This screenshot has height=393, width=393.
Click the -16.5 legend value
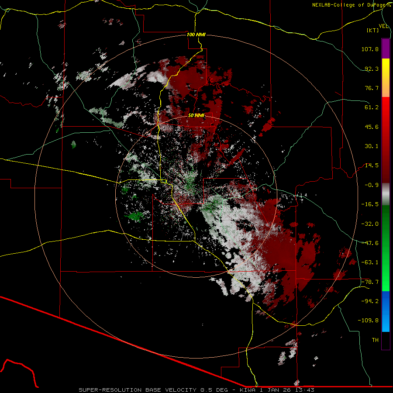pyautogui.click(x=370, y=204)
